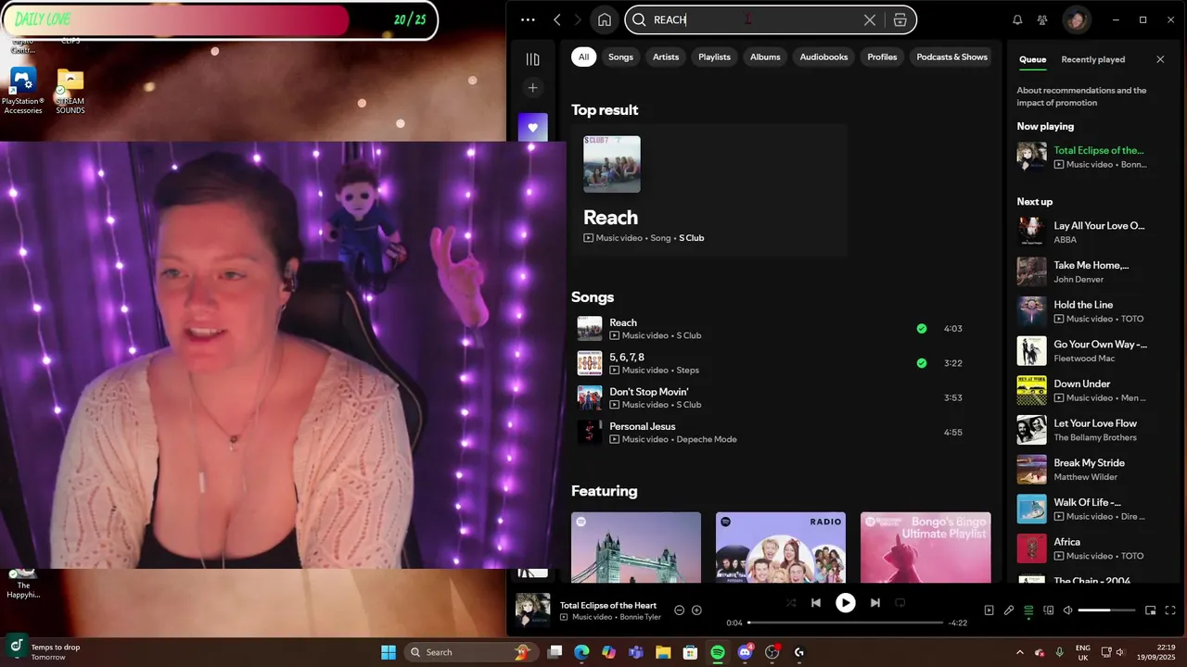Toggle saved checkmark on 5, 6, 7, 8
The height and width of the screenshot is (667, 1187).
(921, 363)
